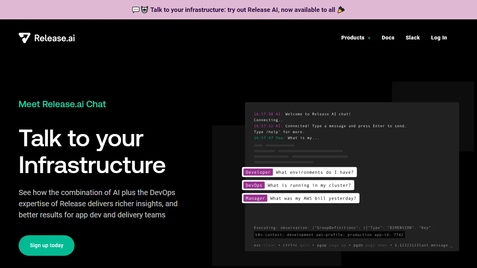Open the Release AI announcement banner
The height and width of the screenshot is (268, 477).
pyautogui.click(x=238, y=10)
